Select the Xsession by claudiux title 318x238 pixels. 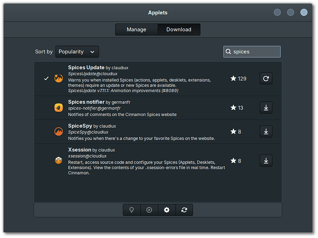pyautogui.click(x=91, y=150)
